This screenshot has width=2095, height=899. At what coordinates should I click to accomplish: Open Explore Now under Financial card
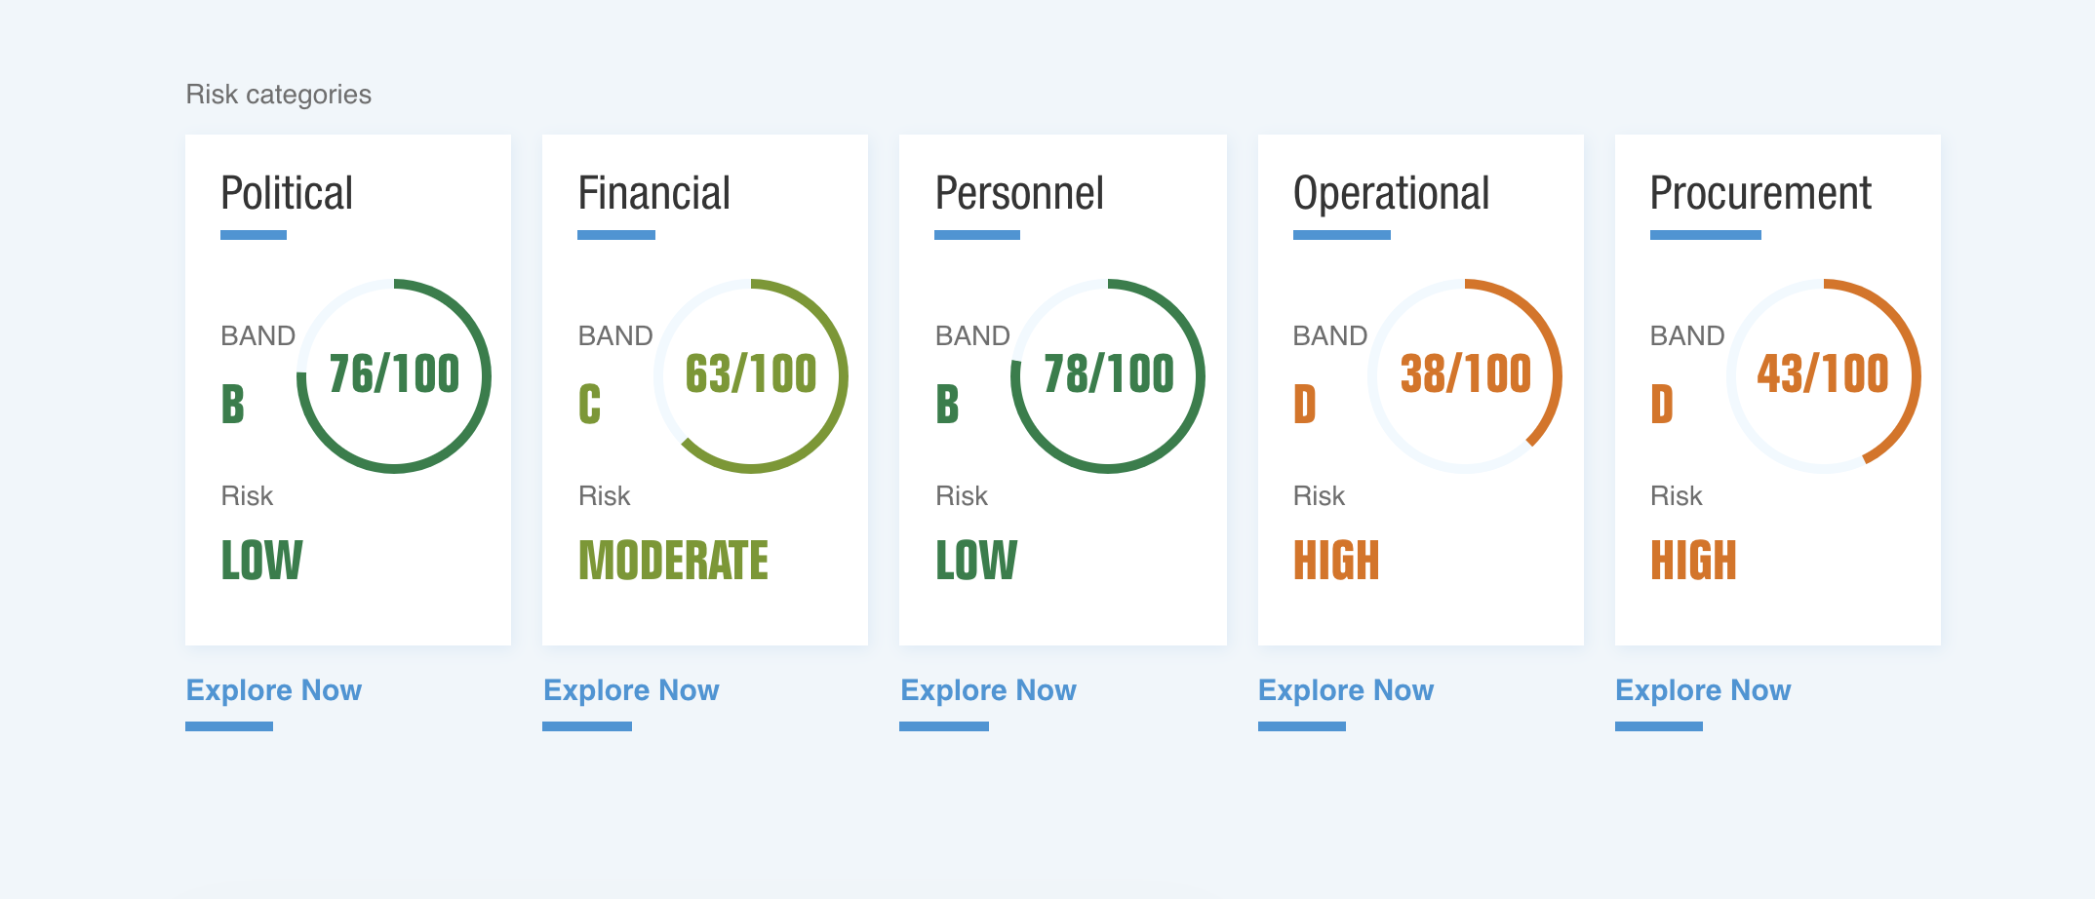coord(631,690)
